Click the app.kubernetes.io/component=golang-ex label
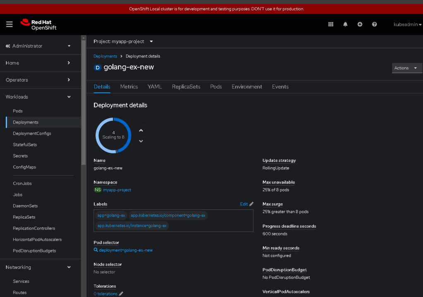 (168, 215)
